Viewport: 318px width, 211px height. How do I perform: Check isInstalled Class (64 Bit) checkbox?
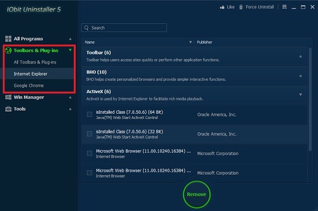(90, 114)
